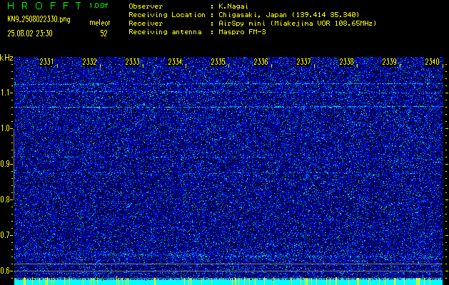This screenshot has width=449, height=285.
Task: Select the filename KN9_2508022330.png
Action: 39,20
